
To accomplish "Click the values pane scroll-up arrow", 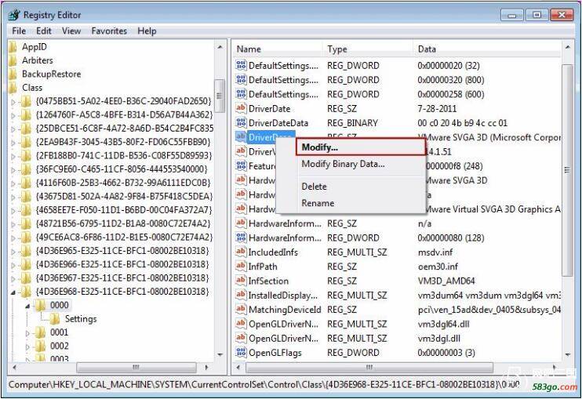I will coord(567,48).
